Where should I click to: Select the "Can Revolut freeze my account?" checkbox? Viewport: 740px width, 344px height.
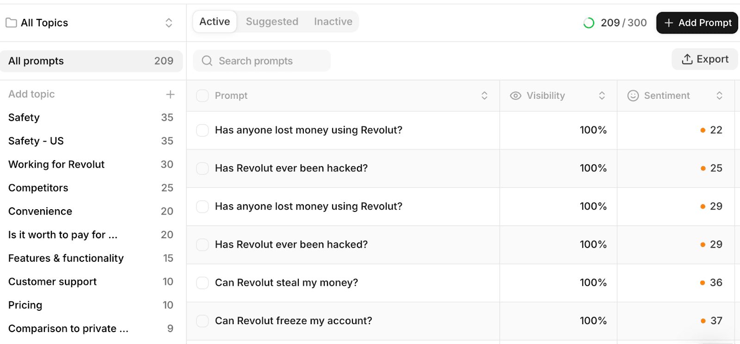click(x=203, y=321)
